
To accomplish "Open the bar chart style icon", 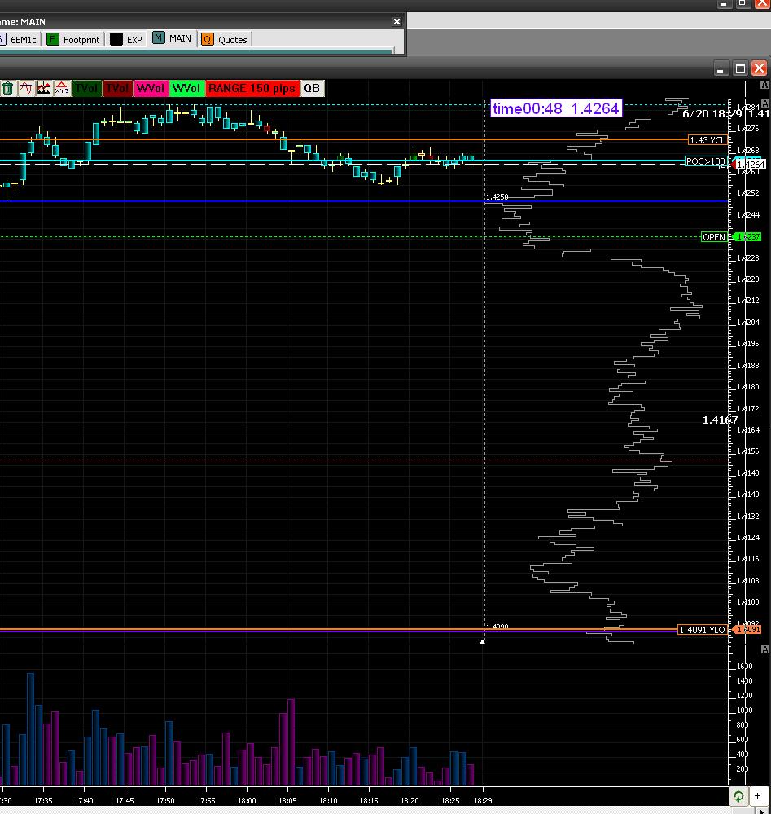I will pyautogui.click(x=26, y=88).
